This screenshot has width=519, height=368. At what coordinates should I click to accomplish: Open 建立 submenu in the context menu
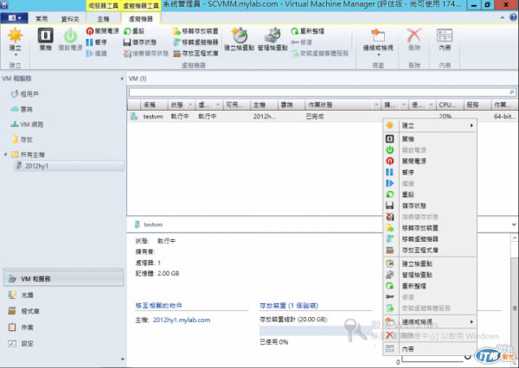pos(429,125)
